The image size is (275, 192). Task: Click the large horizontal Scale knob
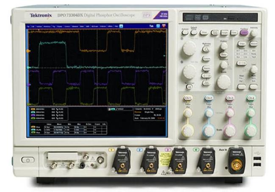(x=223, y=81)
